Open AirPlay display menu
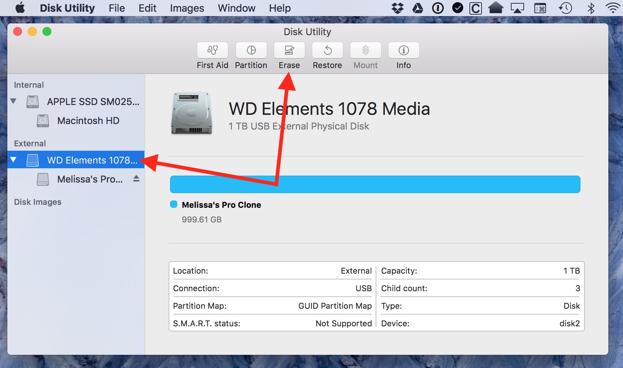This screenshot has width=623, height=368. pyautogui.click(x=517, y=8)
